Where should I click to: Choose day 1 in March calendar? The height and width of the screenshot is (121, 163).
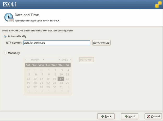pyautogui.click(x=48, y=70)
